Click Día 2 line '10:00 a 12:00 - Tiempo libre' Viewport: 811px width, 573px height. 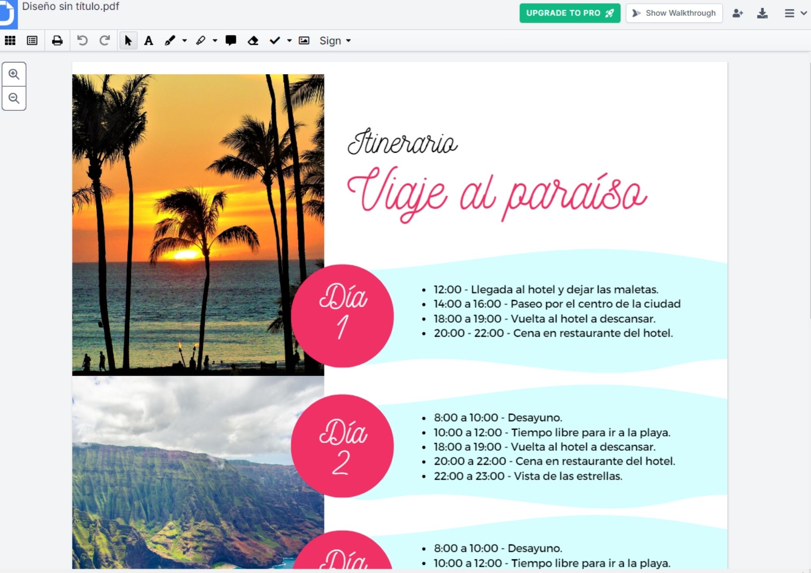552,432
